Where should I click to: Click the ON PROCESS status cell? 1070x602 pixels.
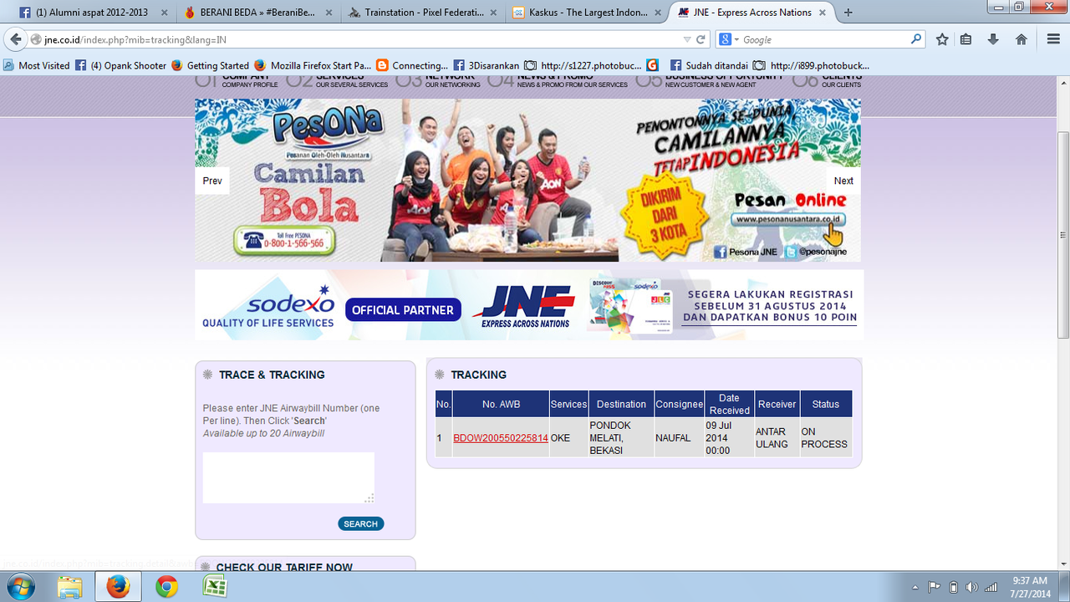824,438
